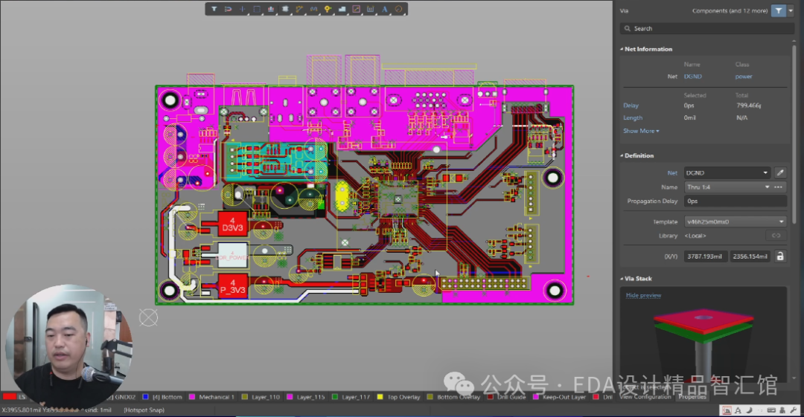Click the Hide preview link

643,295
